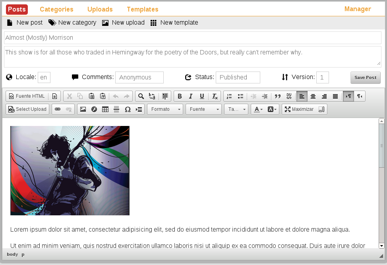Click the create DIV container icon
The image size is (387, 265).
click(x=289, y=96)
